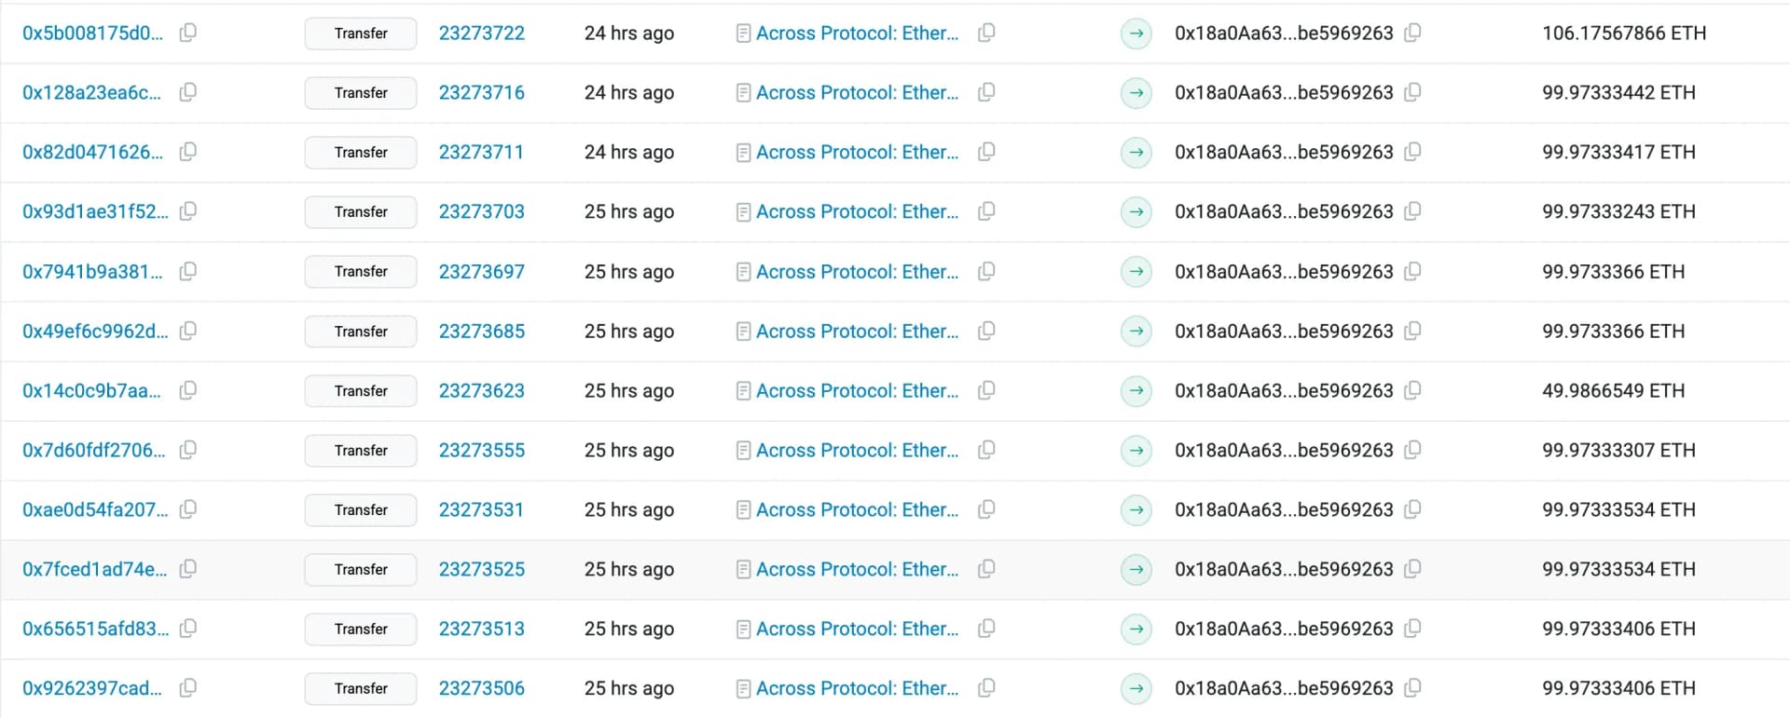The width and height of the screenshot is (1790, 718).
Task: Open Across Protocol sender in block 23273555 row
Action: click(857, 451)
